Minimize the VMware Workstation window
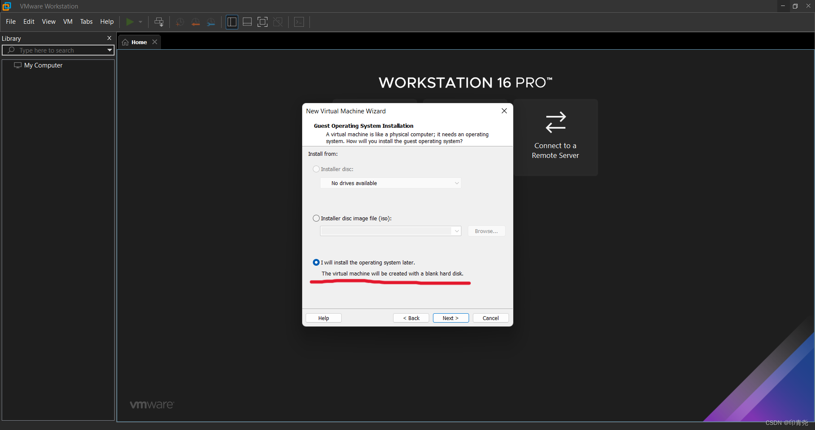This screenshot has height=430, width=815. [x=783, y=6]
